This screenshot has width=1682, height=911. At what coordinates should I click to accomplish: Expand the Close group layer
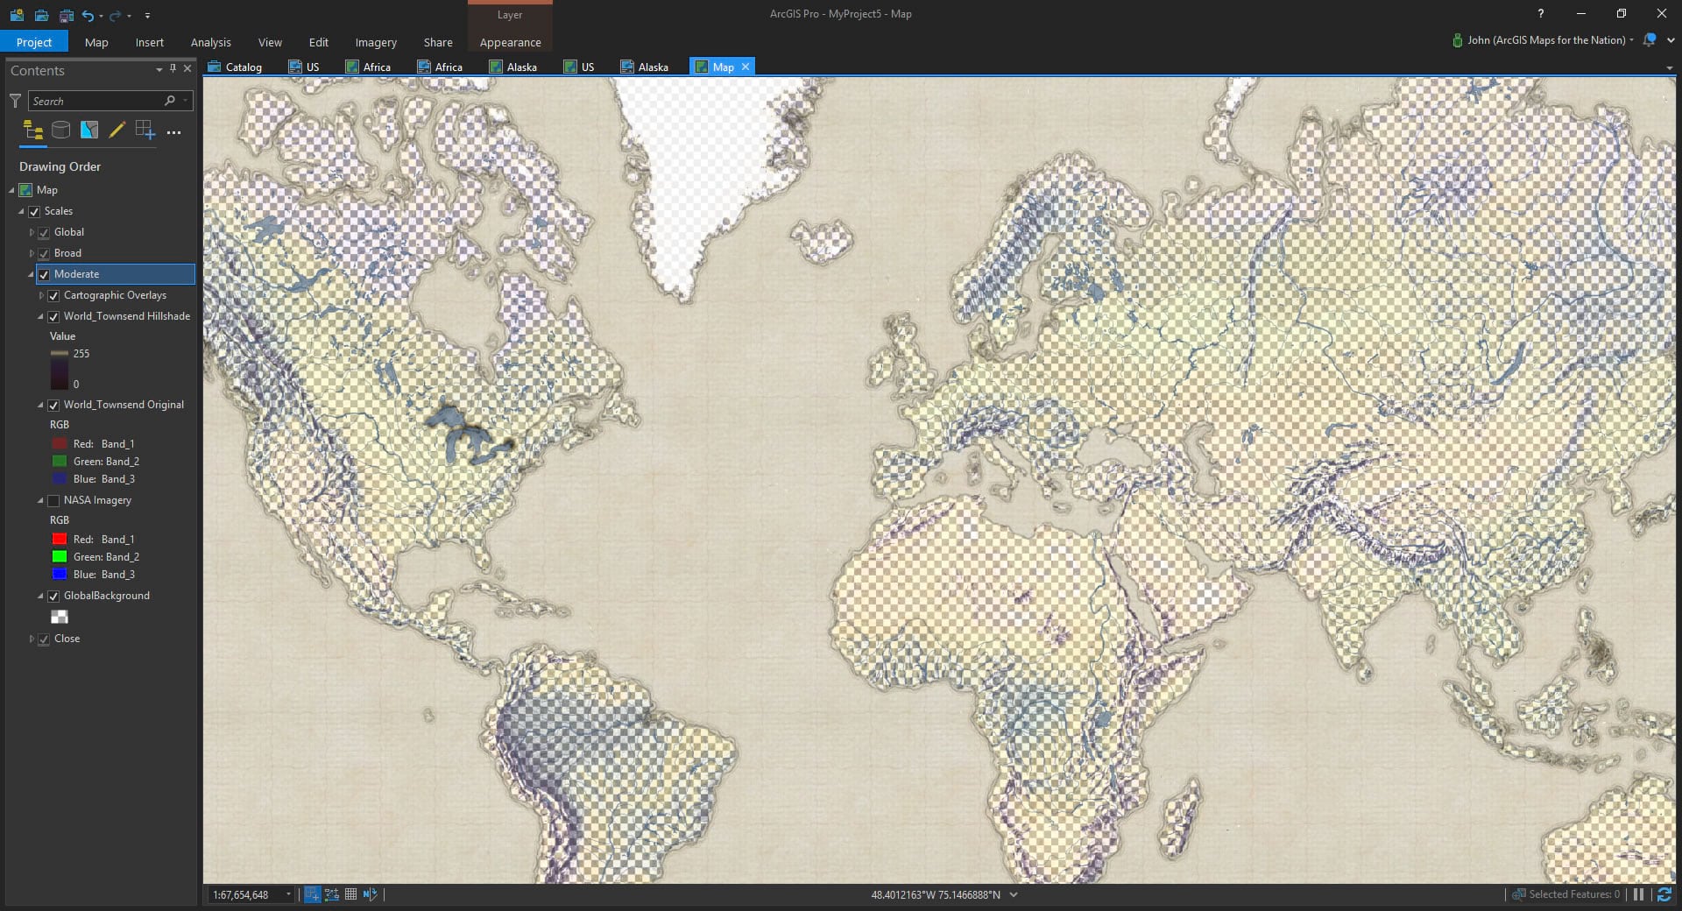pos(32,639)
